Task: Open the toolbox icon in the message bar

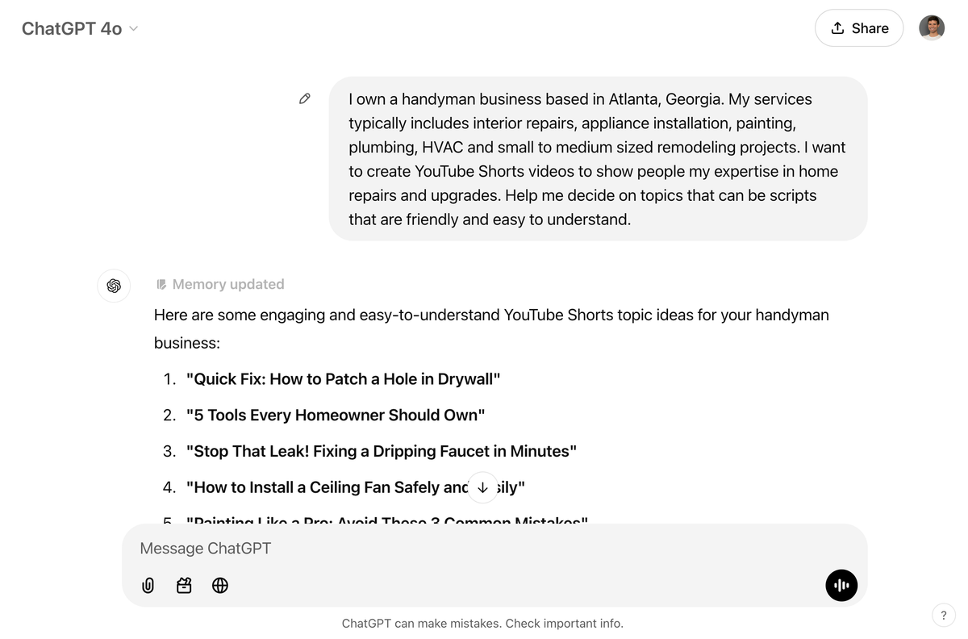Action: [x=184, y=585]
